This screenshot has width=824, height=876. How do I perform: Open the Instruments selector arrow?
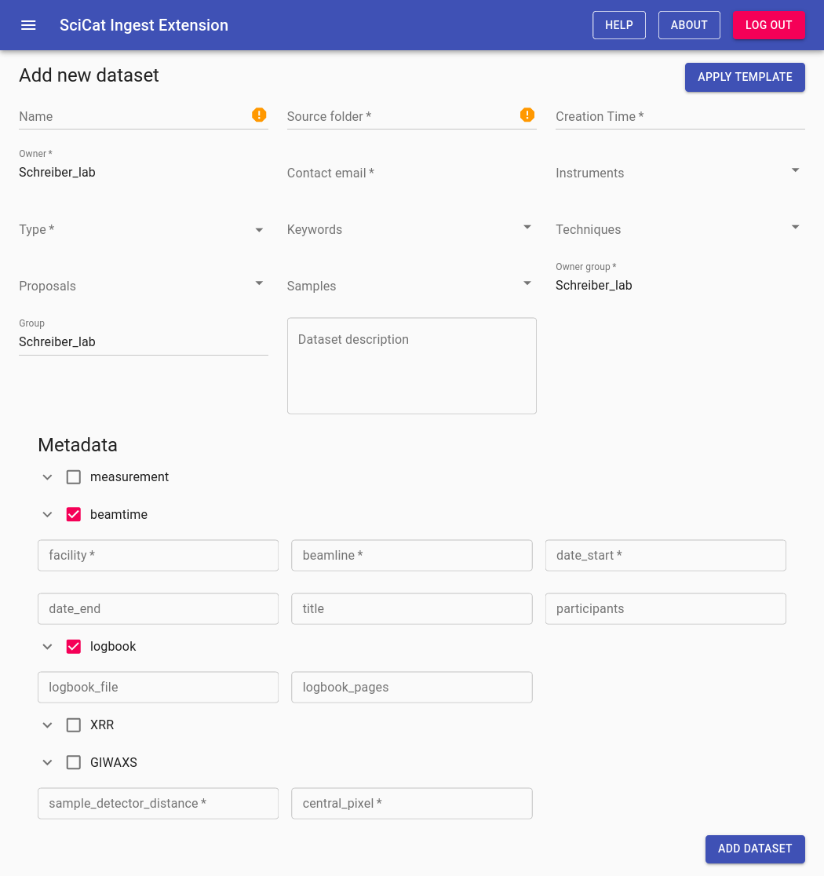[x=795, y=170]
